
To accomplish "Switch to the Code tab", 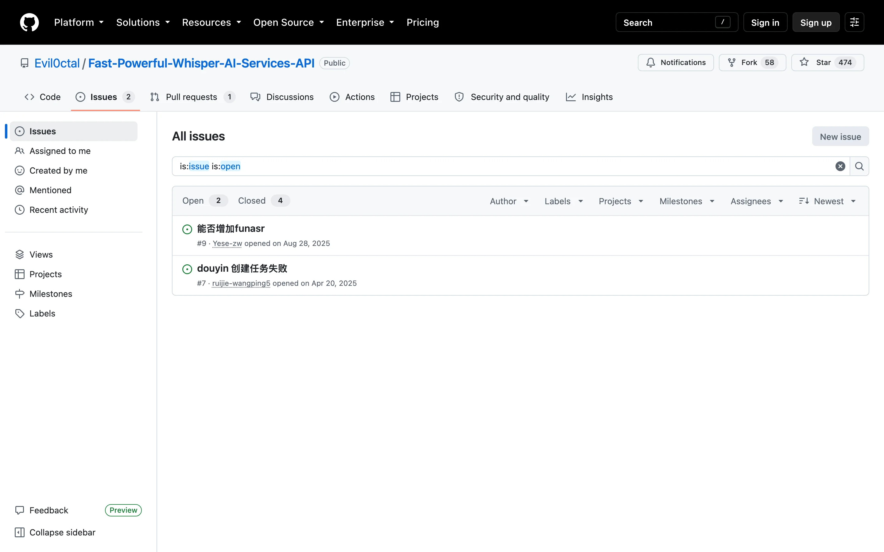I will (42, 97).
